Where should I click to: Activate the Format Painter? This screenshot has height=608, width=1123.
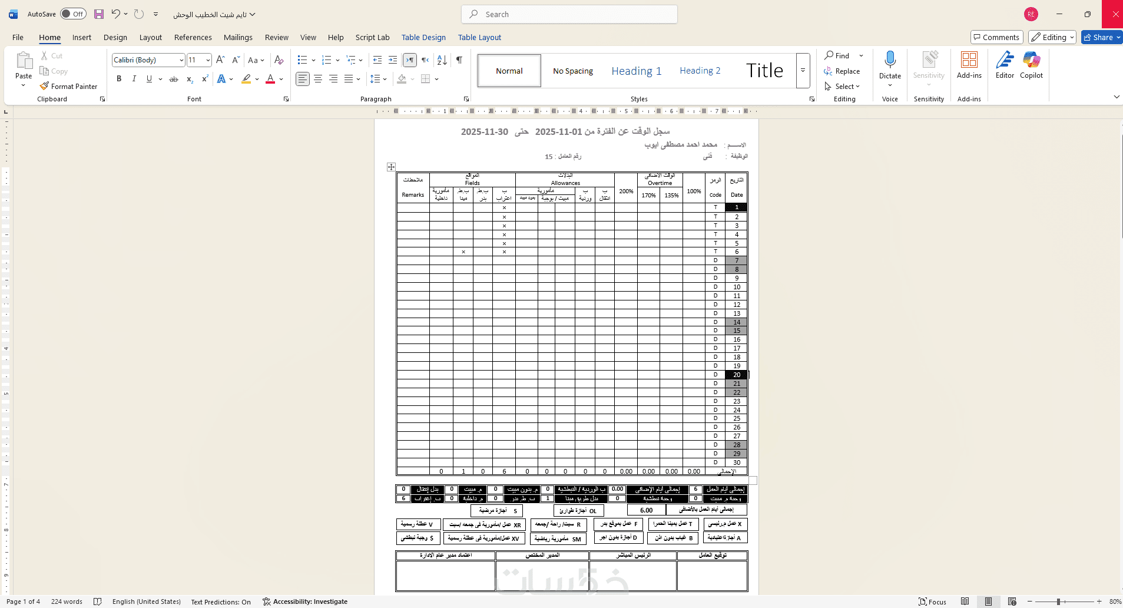pos(68,87)
